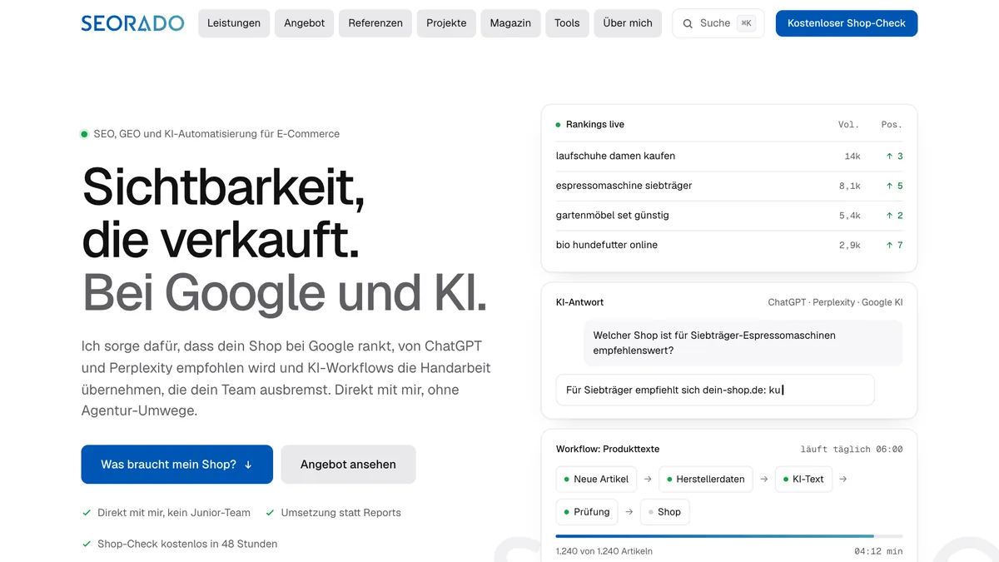Click Sichtbarkeit, die verkauft headline

pyautogui.click(x=223, y=212)
